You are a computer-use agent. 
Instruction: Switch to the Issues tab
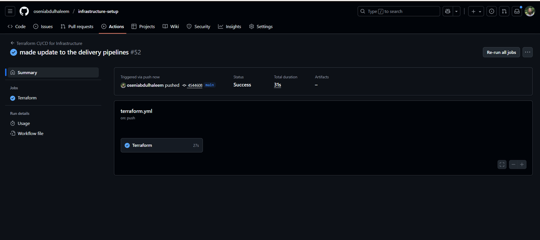coord(43,26)
